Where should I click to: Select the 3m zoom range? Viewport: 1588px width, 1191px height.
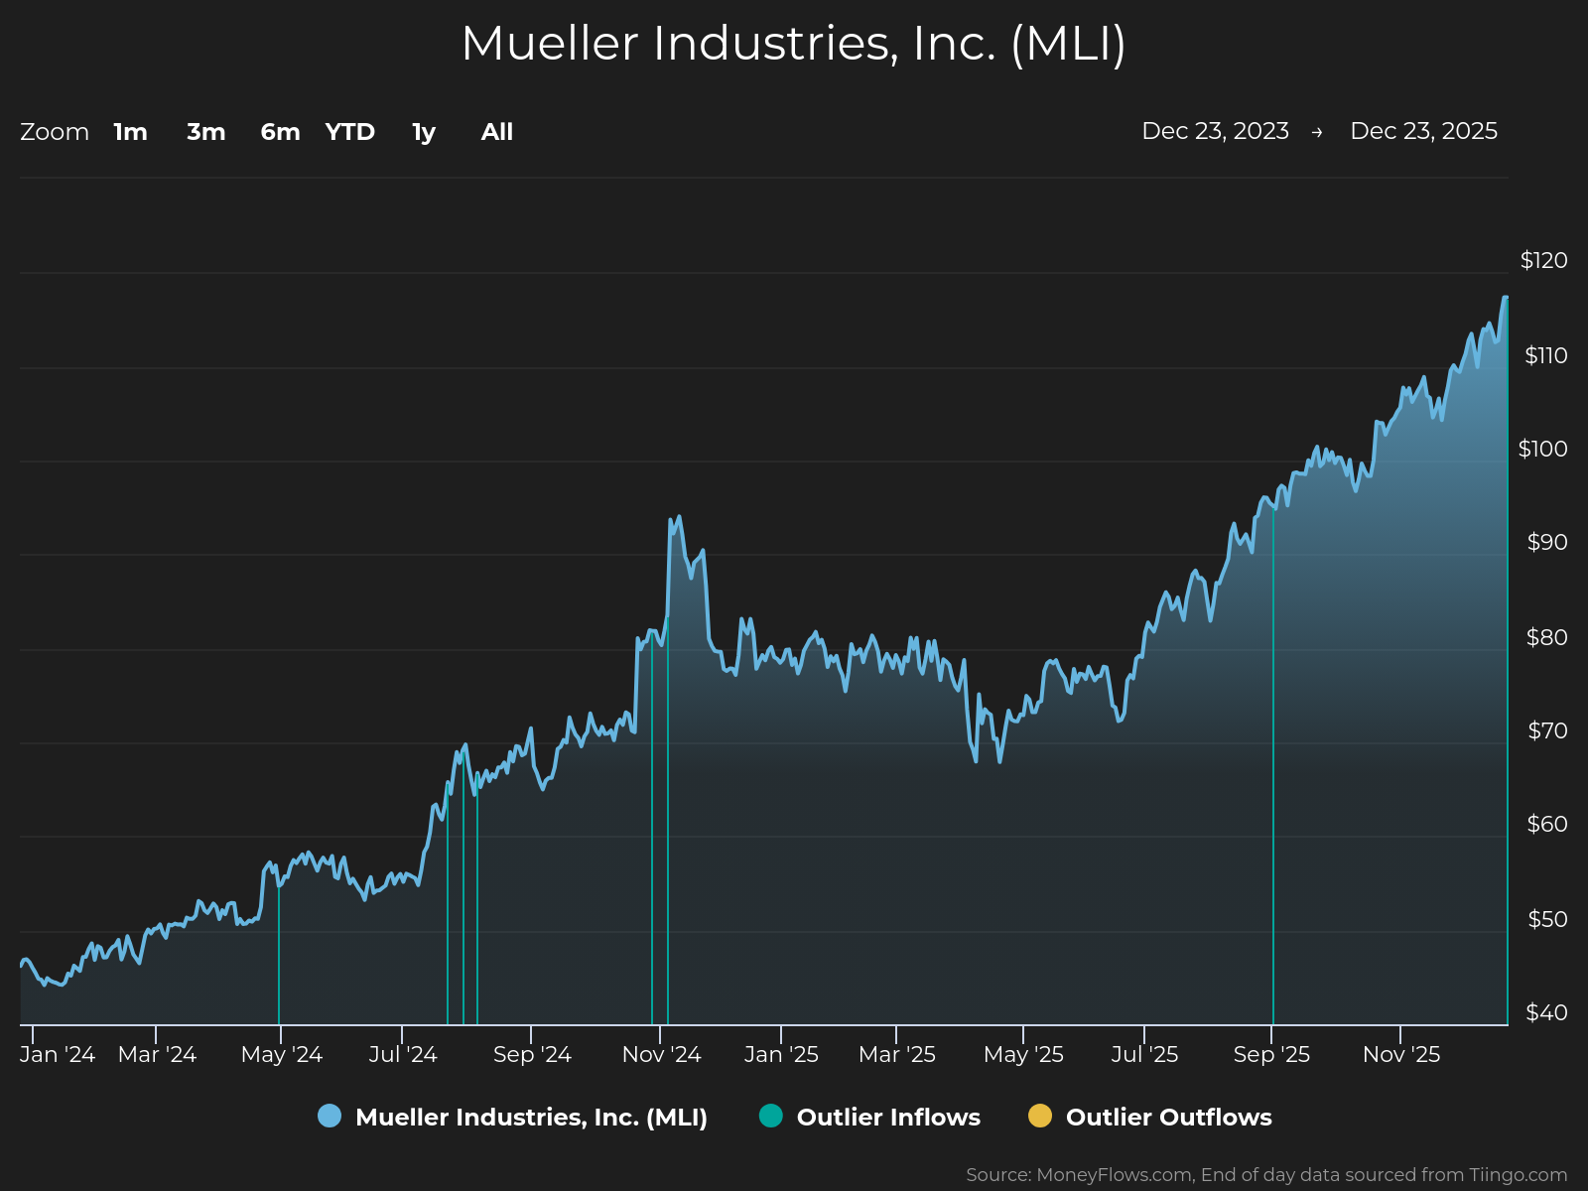point(206,132)
